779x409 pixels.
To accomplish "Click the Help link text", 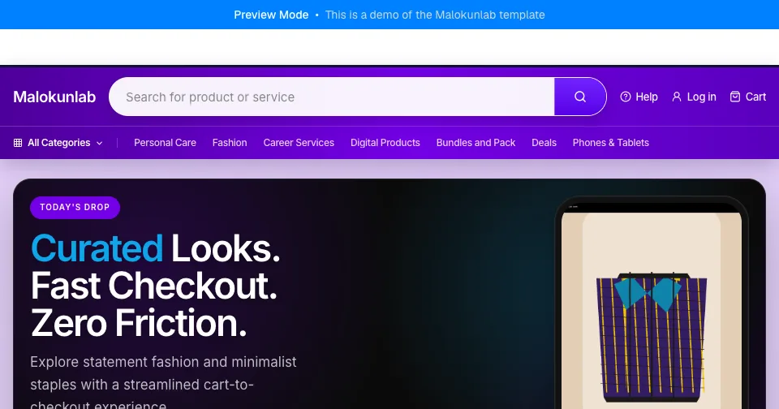I will pos(647,97).
